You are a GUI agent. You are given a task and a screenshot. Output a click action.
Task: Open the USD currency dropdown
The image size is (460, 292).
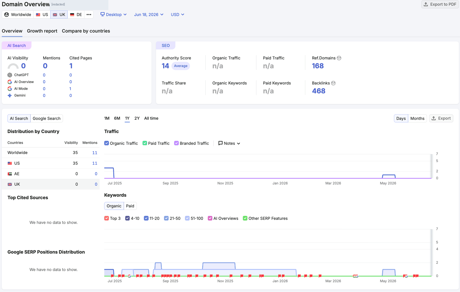[x=177, y=15]
